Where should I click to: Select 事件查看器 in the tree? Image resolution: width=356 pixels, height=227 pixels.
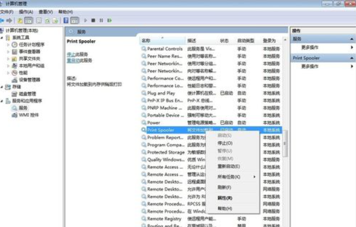(29, 51)
